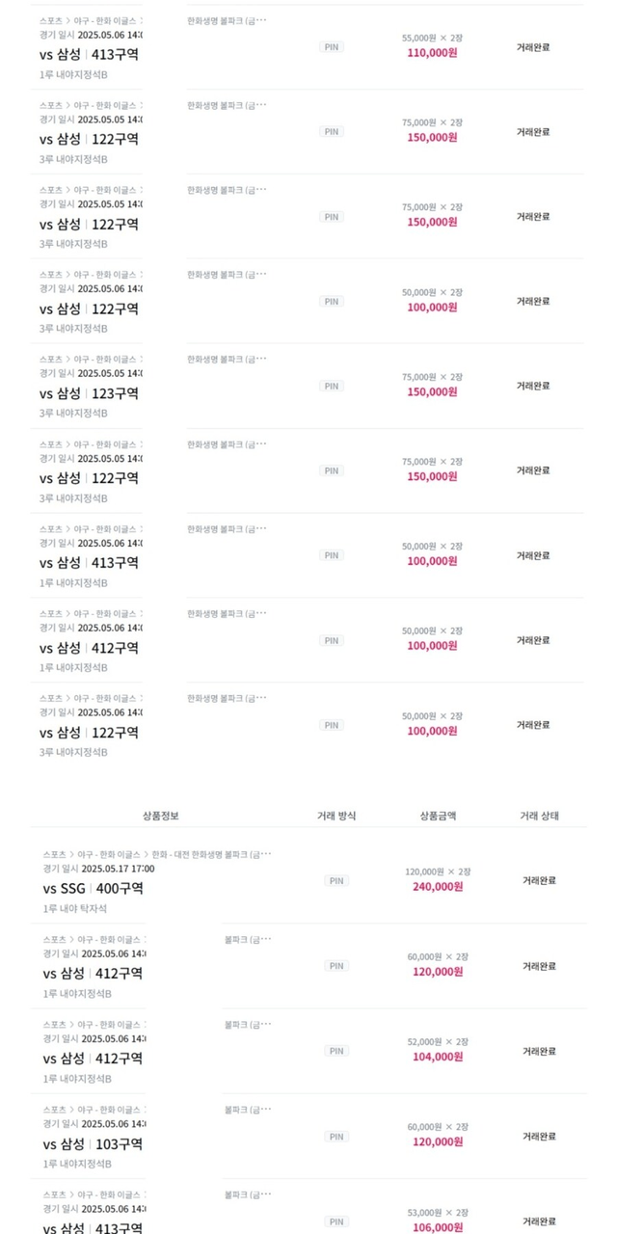Open the vs 삼성 123구역 ticket listing
This screenshot has width=617, height=1234.
(x=89, y=393)
